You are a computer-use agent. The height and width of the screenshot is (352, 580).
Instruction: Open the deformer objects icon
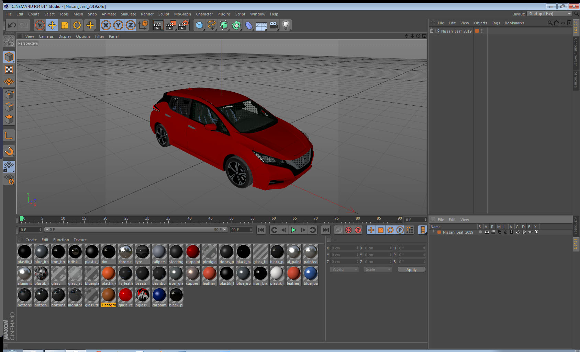pyautogui.click(x=249, y=25)
